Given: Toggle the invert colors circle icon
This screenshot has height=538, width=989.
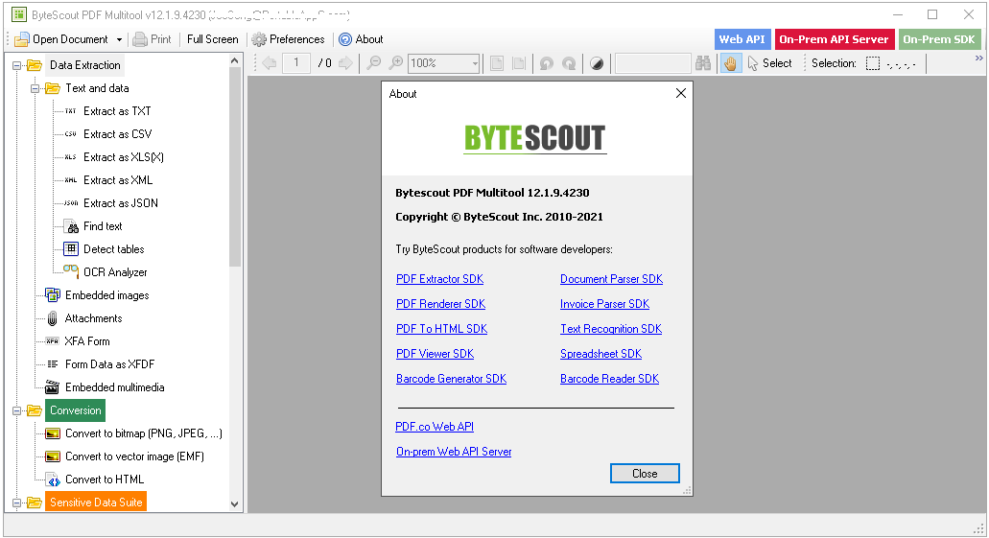Looking at the screenshot, I should point(597,63).
